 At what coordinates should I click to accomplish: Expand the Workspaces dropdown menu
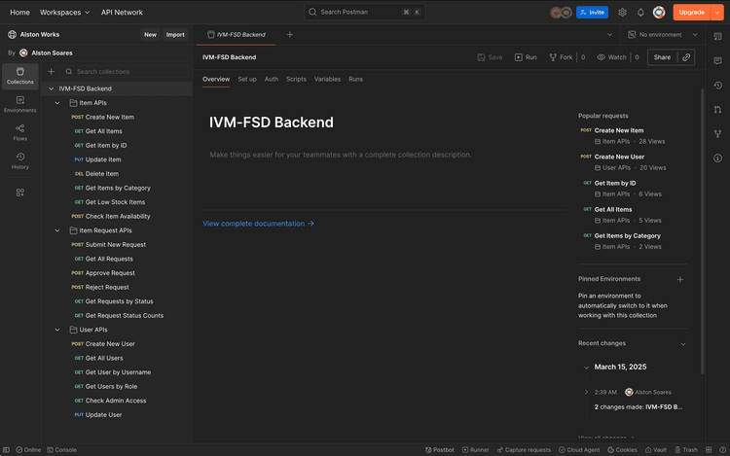click(65, 13)
